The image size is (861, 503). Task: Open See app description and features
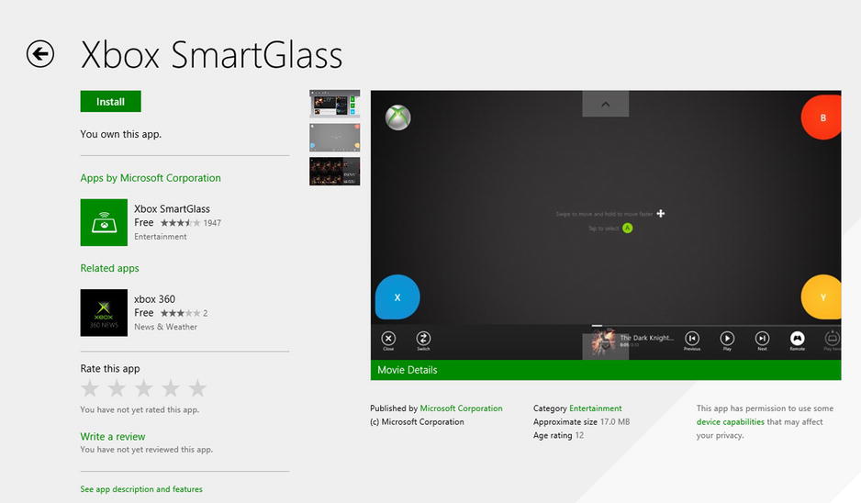[x=141, y=488]
